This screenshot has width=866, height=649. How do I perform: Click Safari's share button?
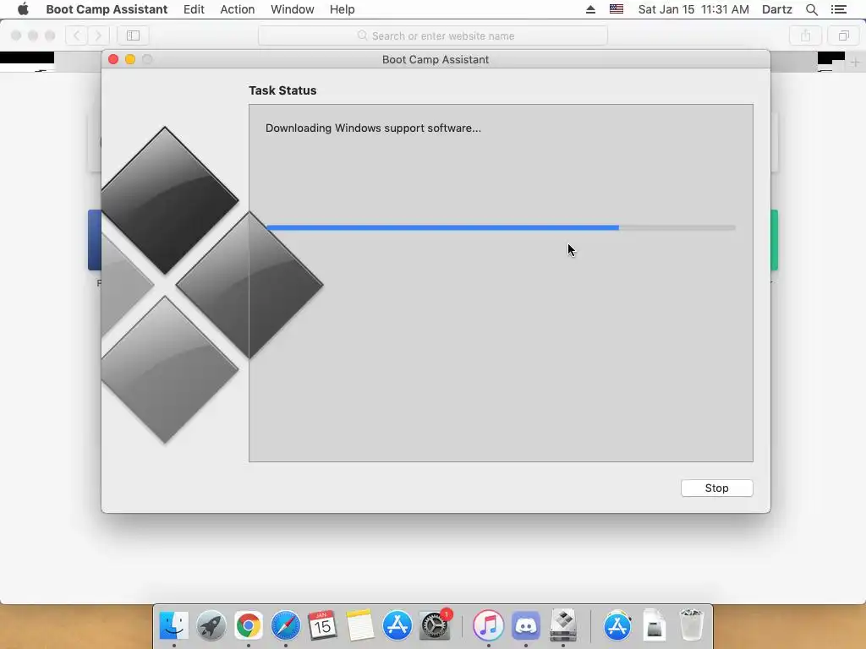[805, 35]
